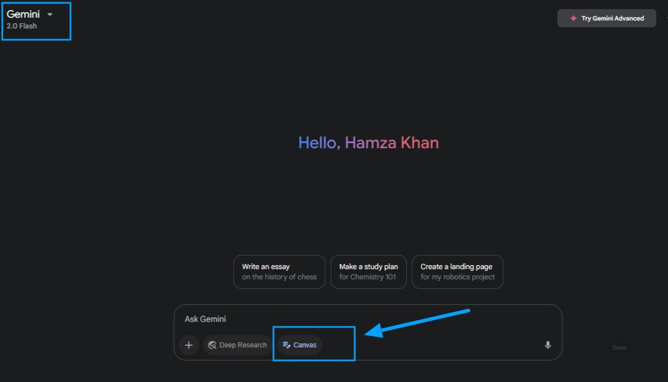
Task: Click the 'for Chemistry 101' subtitle text
Action: tap(368, 277)
